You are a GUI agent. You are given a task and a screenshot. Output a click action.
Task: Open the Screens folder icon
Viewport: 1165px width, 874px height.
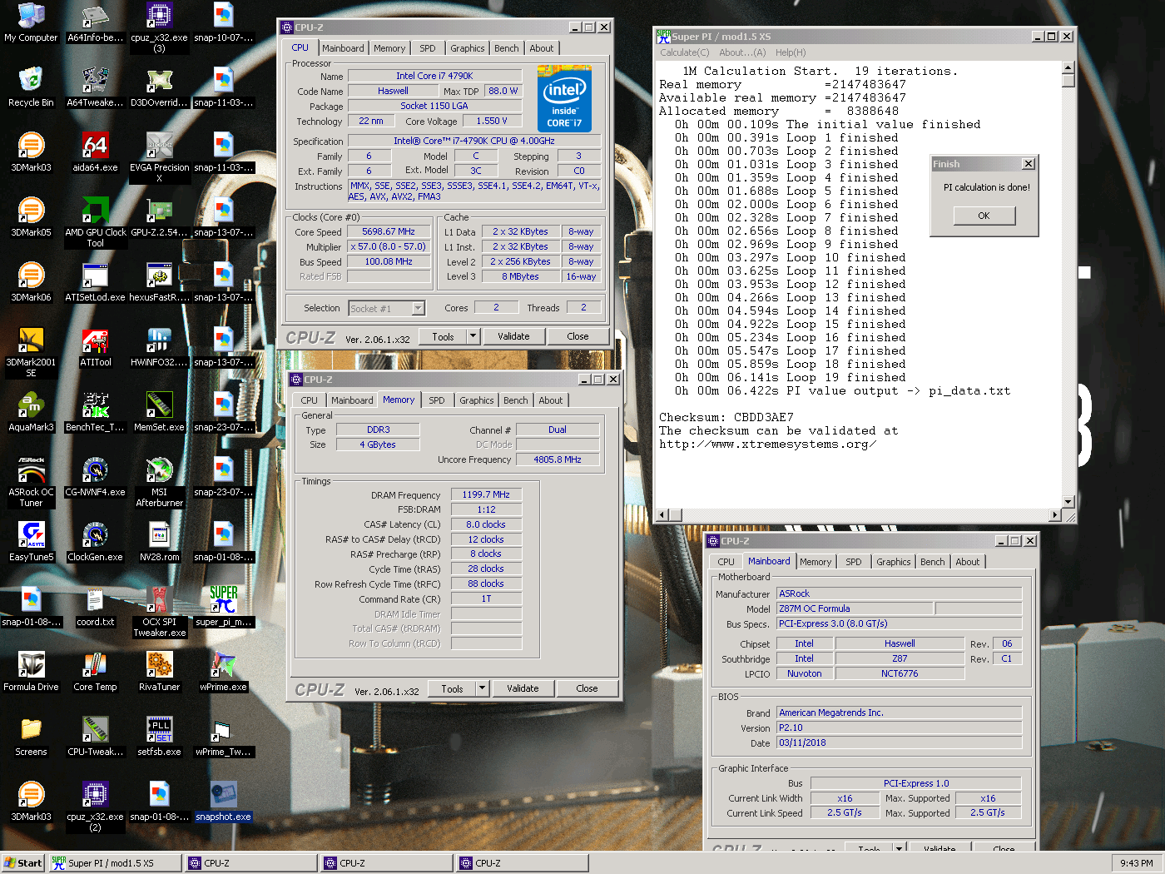31,737
